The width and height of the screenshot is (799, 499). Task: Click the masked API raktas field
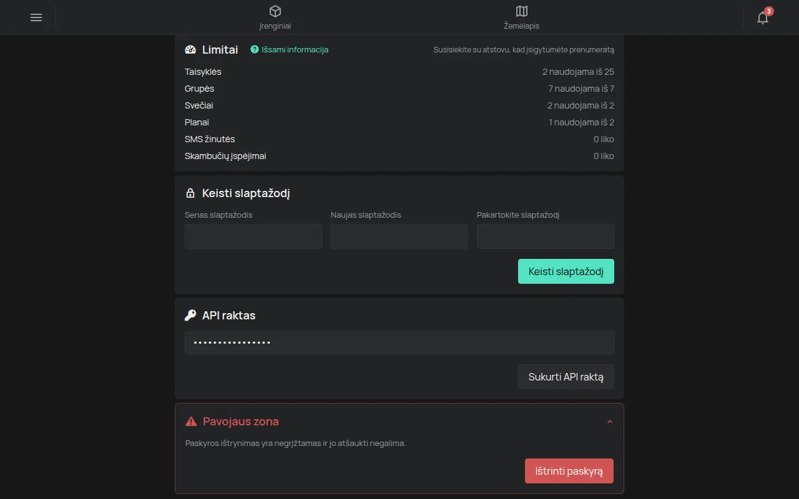pos(399,342)
